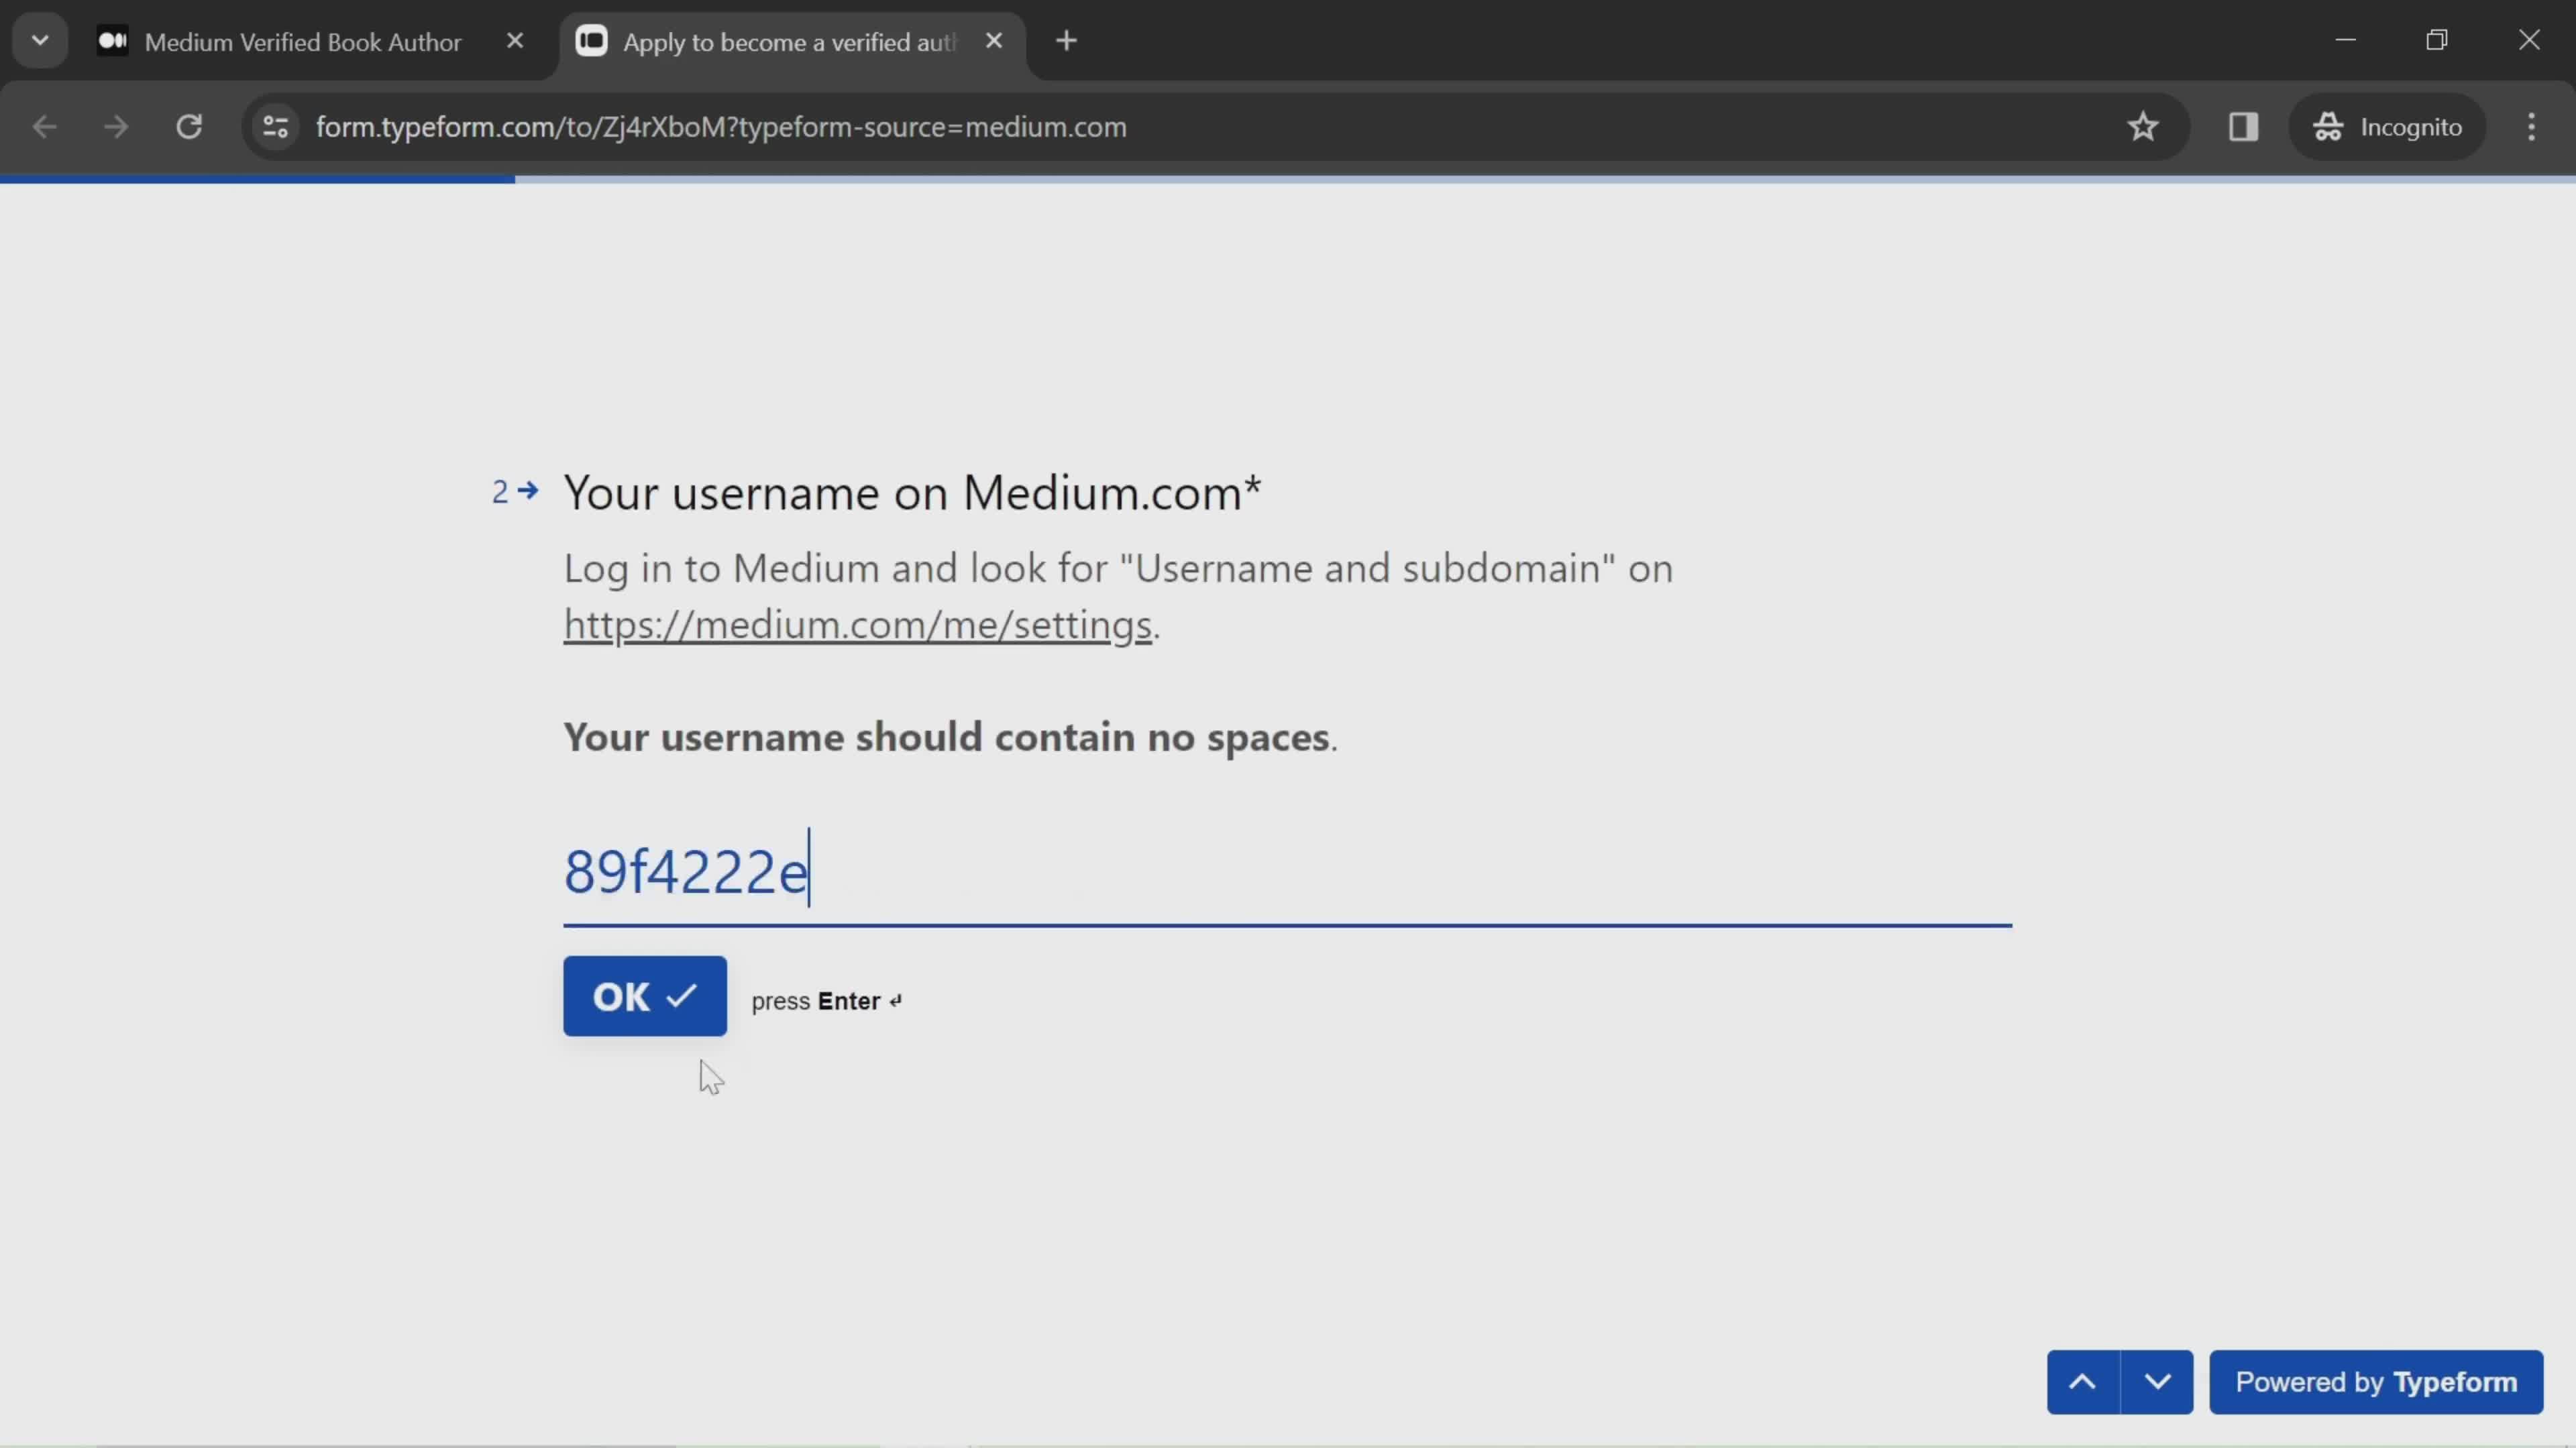Click the split screen browser icon
The width and height of the screenshot is (2576, 1448).
click(x=2243, y=125)
